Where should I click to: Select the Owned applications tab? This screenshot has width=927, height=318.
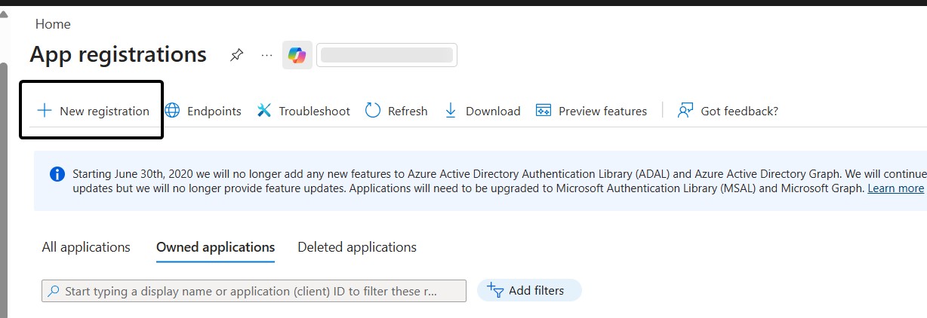click(215, 247)
